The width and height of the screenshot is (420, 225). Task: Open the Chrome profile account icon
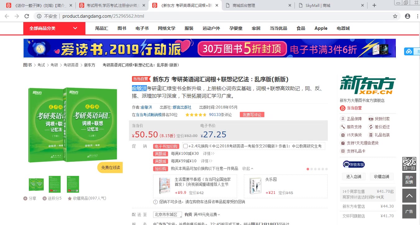pos(408,16)
